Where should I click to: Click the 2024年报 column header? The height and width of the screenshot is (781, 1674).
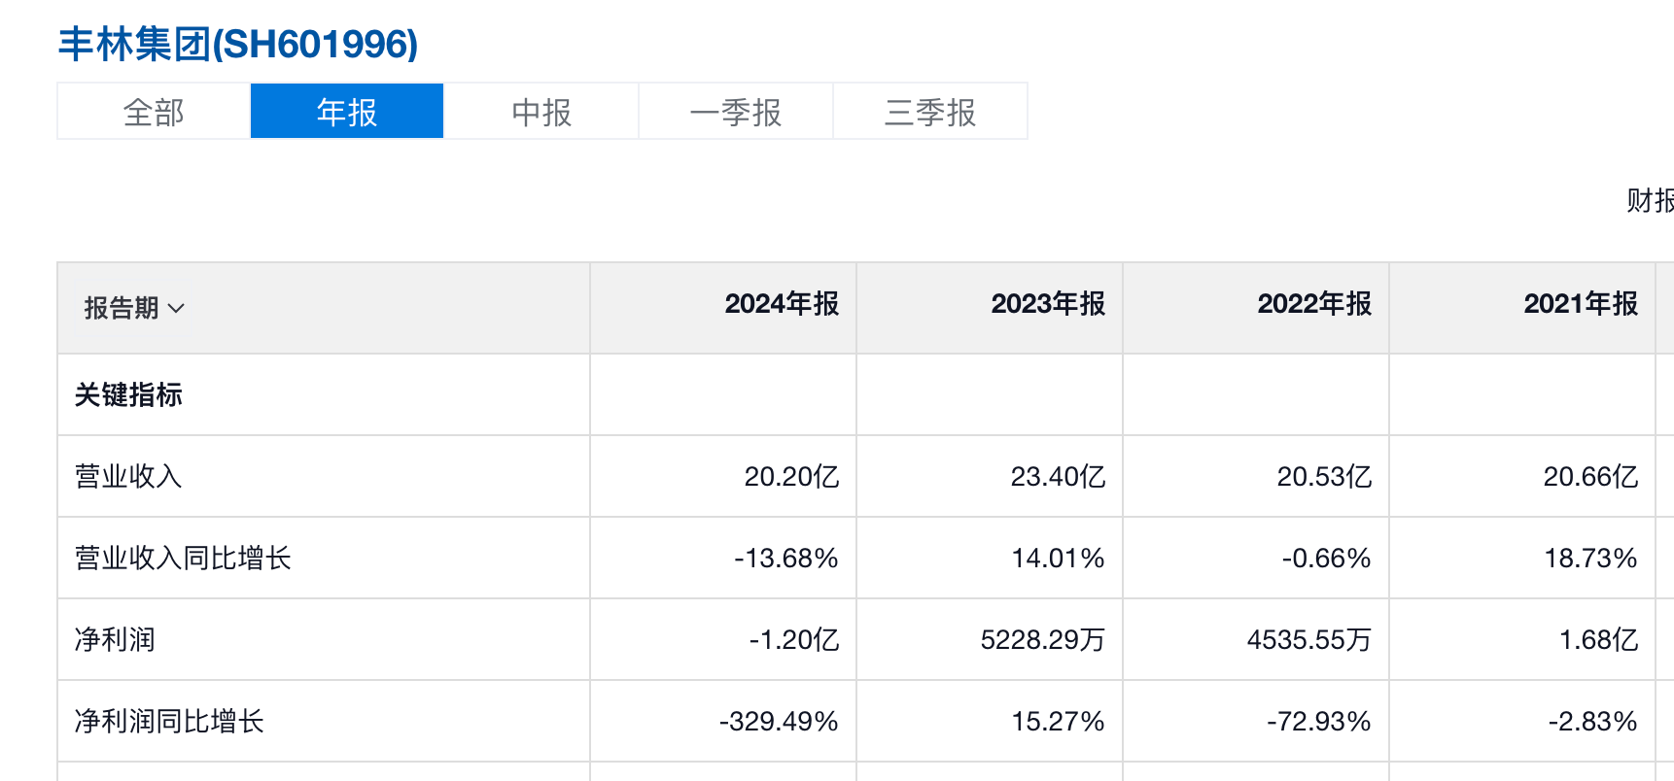pyautogui.click(x=782, y=304)
